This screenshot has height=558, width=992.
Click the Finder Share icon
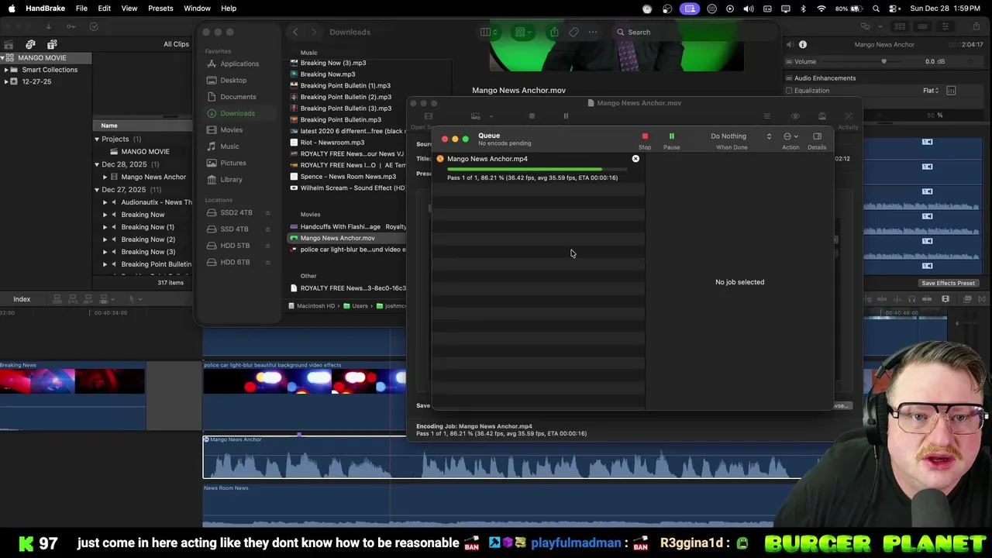click(x=554, y=32)
